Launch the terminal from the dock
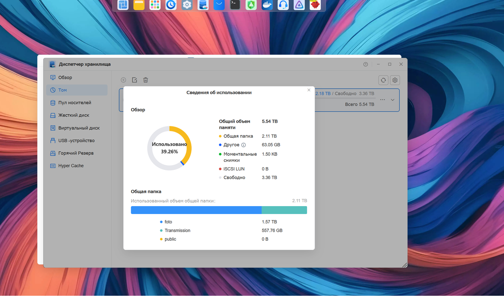 pos(235,5)
